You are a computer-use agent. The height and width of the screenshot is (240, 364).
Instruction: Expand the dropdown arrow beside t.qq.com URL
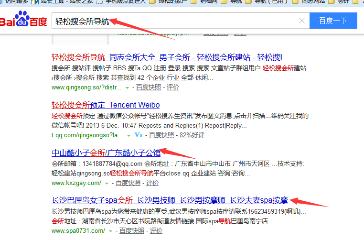(128, 136)
